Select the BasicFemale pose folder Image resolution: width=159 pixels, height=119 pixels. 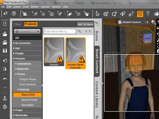click(x=29, y=100)
